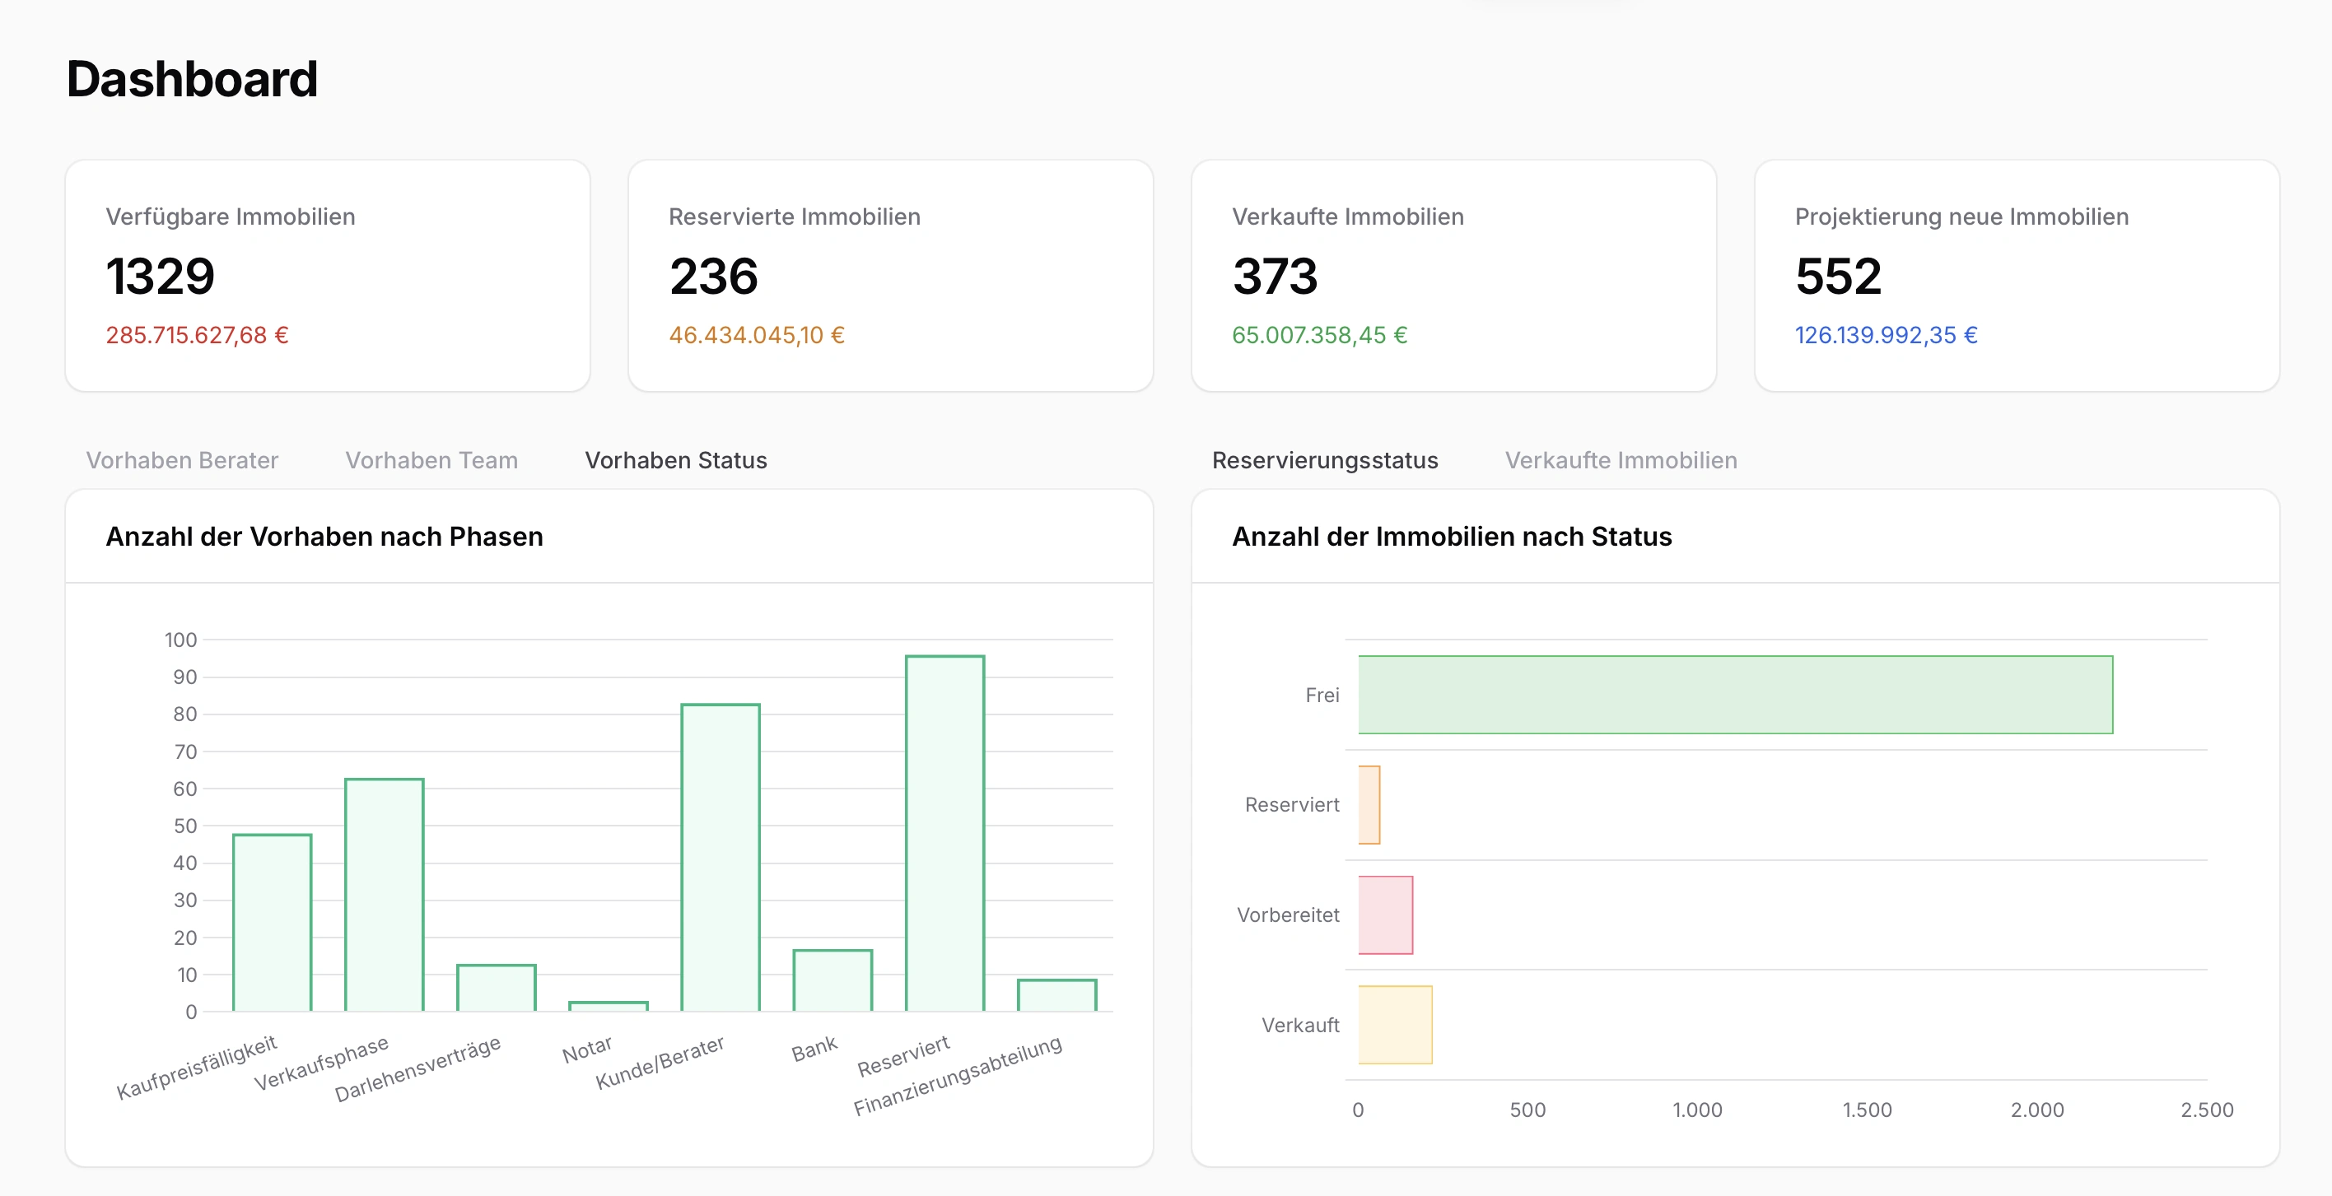The width and height of the screenshot is (2332, 1196).
Task: Click the Vorbereitet bar
Action: click(1385, 914)
